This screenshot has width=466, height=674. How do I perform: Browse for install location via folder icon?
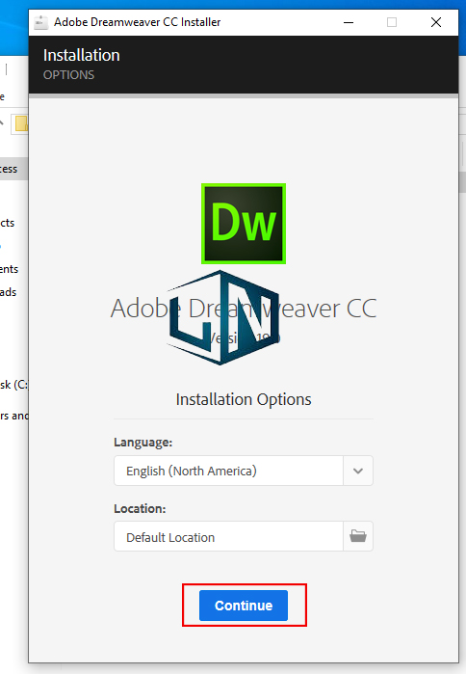coord(358,536)
